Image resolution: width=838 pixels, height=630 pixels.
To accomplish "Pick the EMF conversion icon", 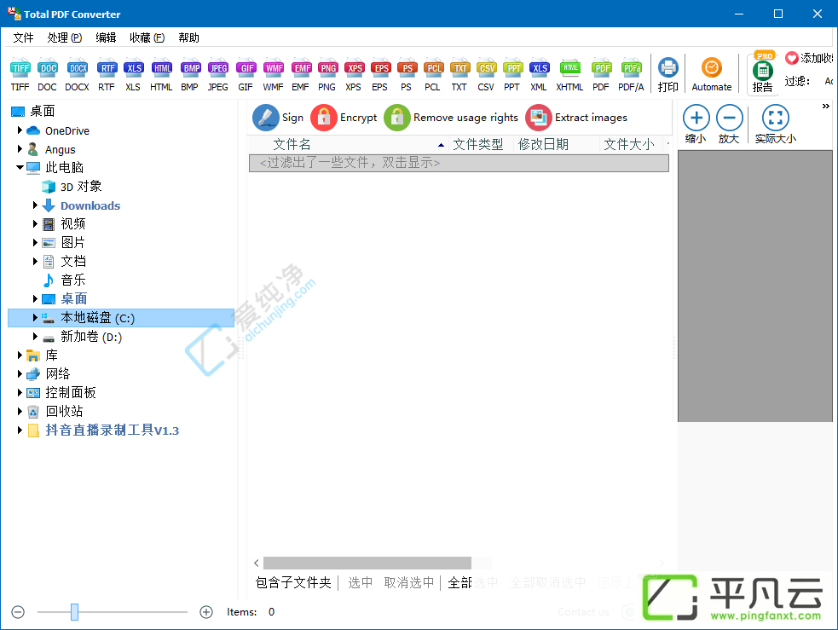I will pyautogui.click(x=301, y=75).
